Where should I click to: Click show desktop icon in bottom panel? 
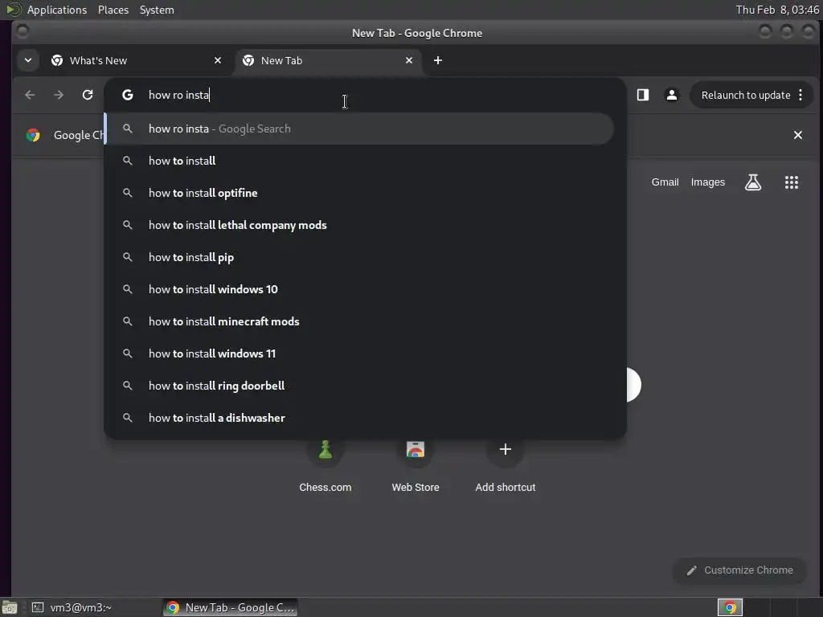(x=9, y=608)
